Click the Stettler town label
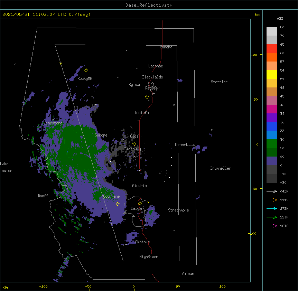Screen dimensions: 298x291 219,82
